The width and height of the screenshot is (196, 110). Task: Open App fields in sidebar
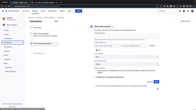coord(8,67)
